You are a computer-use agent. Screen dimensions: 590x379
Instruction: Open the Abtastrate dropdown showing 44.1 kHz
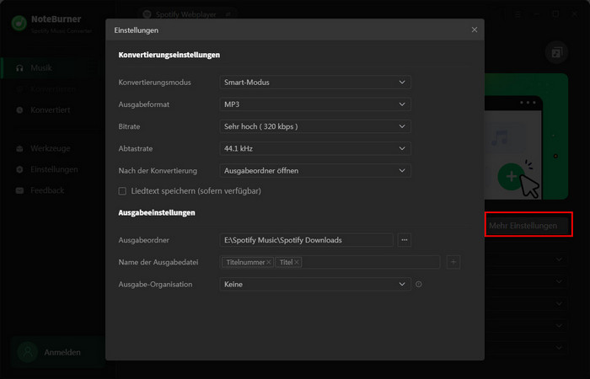(314, 148)
